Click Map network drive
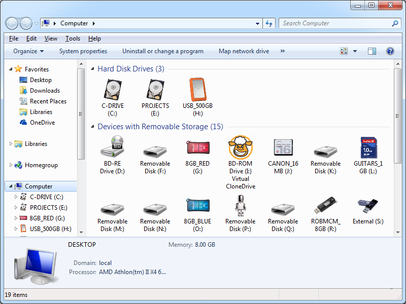The width and height of the screenshot is (406, 304). tap(244, 51)
